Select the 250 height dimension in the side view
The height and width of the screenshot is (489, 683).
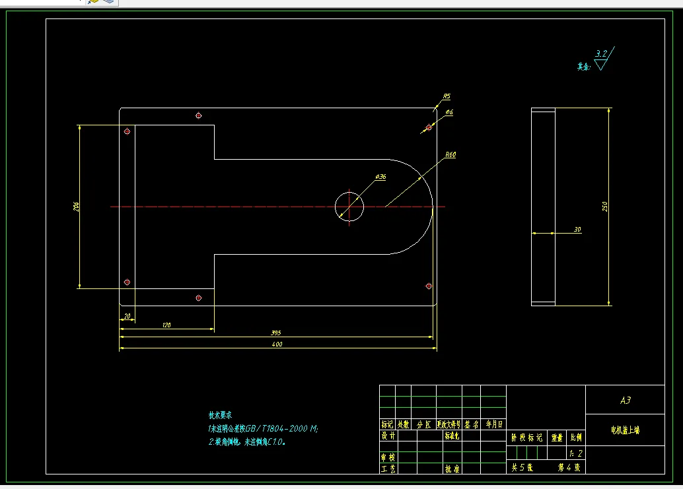tap(604, 207)
